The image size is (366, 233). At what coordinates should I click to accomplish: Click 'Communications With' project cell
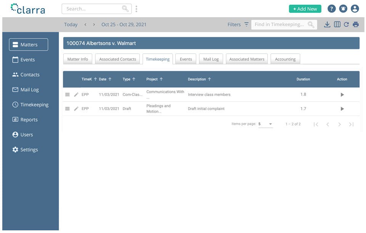point(165,94)
